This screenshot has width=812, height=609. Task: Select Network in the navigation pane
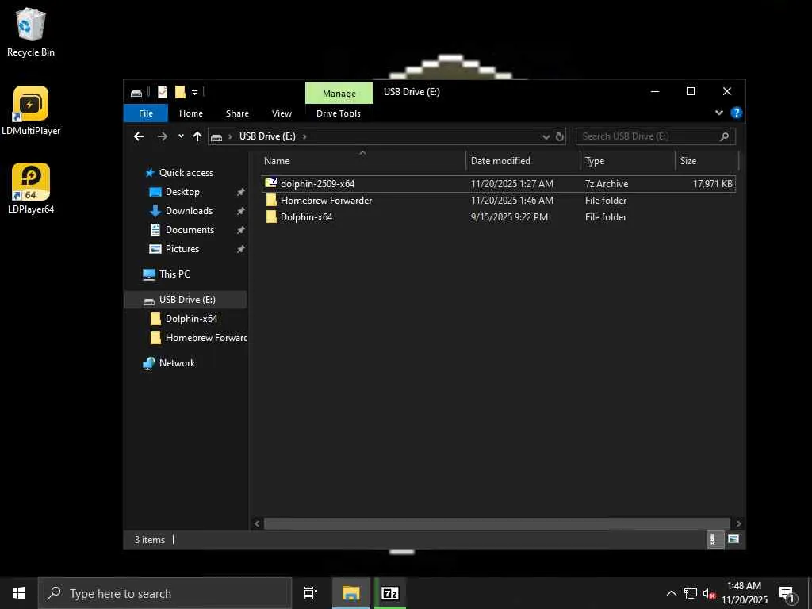[177, 363]
